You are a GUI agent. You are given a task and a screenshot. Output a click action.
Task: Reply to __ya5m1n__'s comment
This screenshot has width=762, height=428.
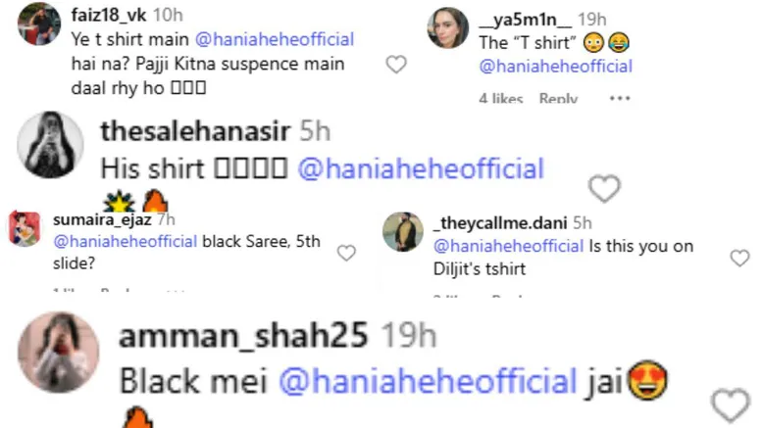[558, 99]
